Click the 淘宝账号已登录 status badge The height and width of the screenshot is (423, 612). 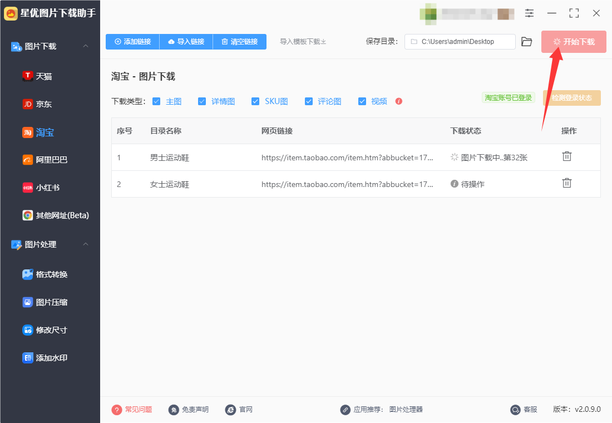pos(508,97)
